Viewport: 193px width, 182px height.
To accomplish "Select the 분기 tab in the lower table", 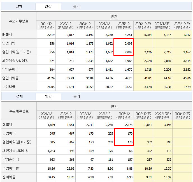I will coord(76,96).
